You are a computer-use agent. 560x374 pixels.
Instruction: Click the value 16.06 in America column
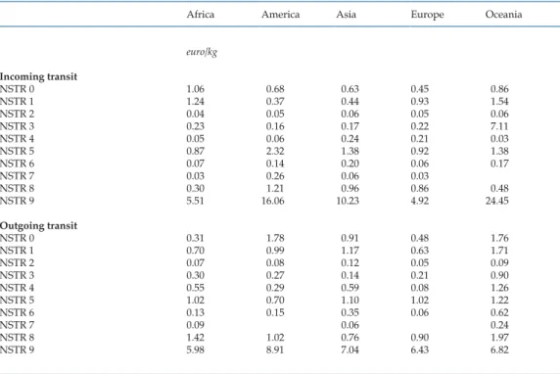point(273,201)
